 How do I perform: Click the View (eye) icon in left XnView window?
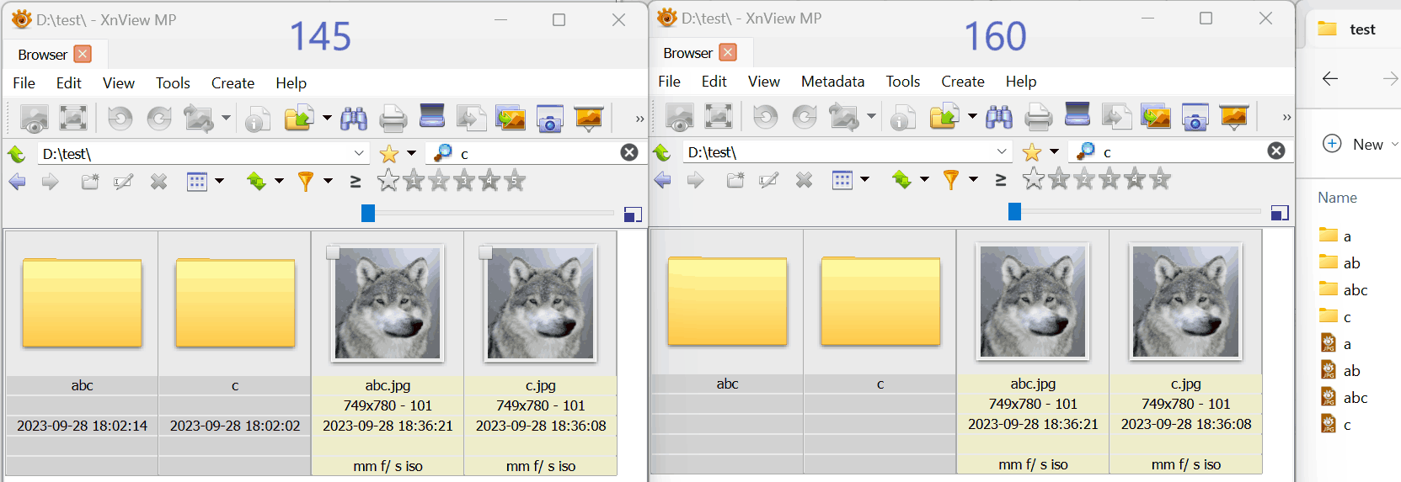tap(35, 119)
